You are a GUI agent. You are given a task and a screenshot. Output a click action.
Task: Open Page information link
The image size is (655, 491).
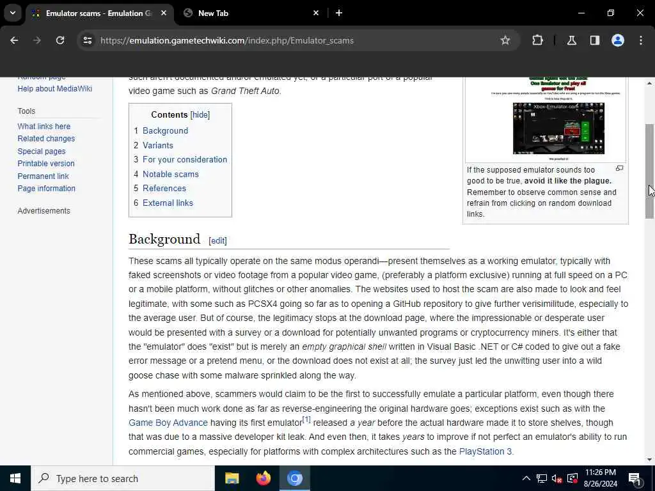[x=46, y=189]
